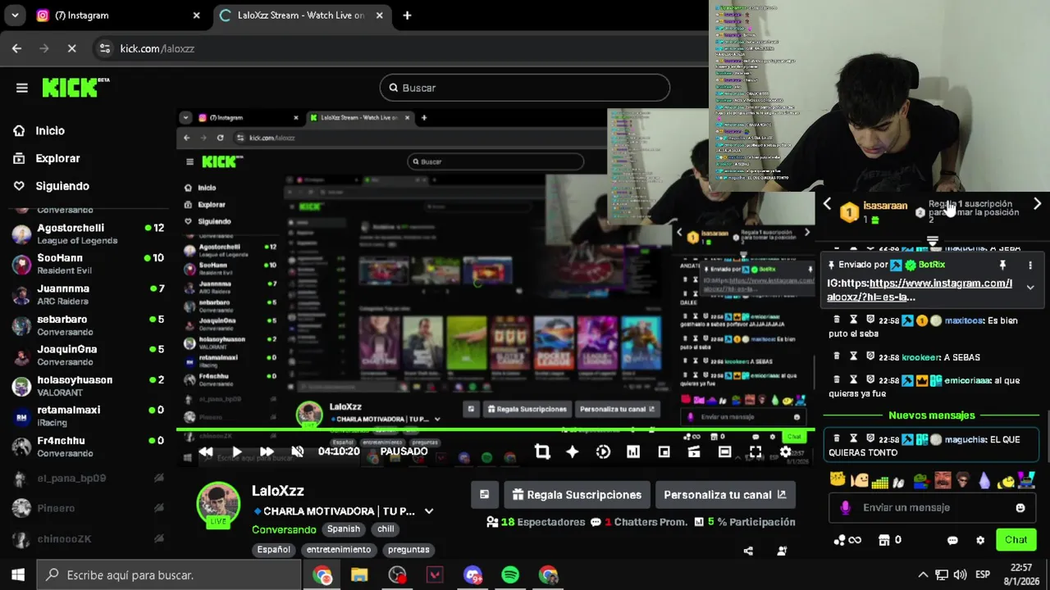1050x590 pixels.
Task: Focus the Buscar search field
Action: (525, 88)
